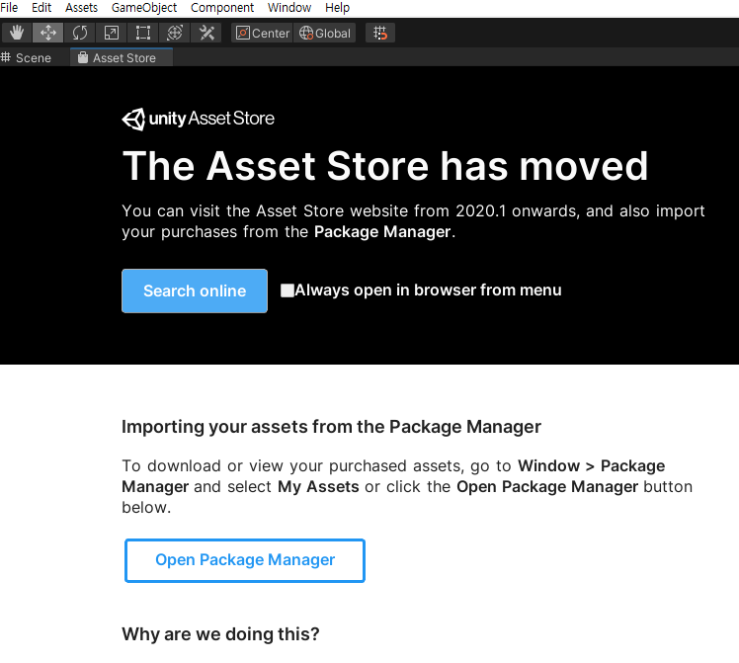Image resolution: width=739 pixels, height=663 pixels.
Task: Switch to the Asset Store tab
Action: 122,57
